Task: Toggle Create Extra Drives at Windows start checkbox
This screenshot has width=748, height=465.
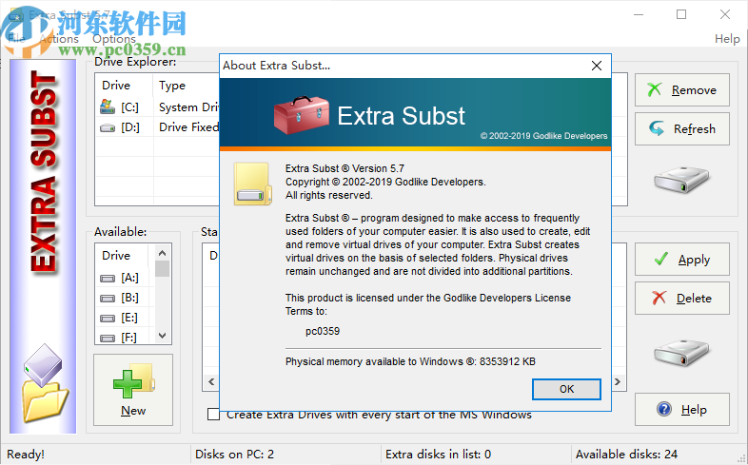Action: pyautogui.click(x=214, y=415)
